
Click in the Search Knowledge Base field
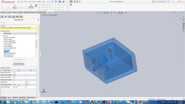pos(160,1)
